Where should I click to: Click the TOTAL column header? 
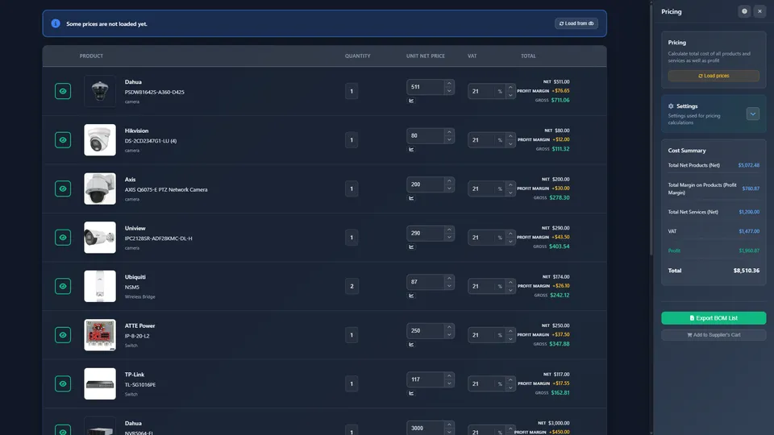coord(528,56)
